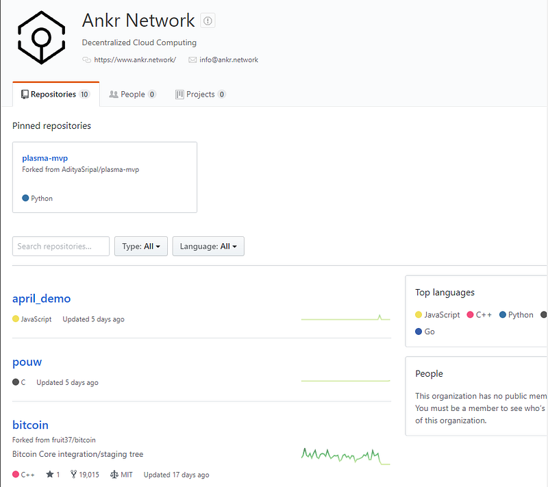Click the People heading in sidebar box

(429, 374)
